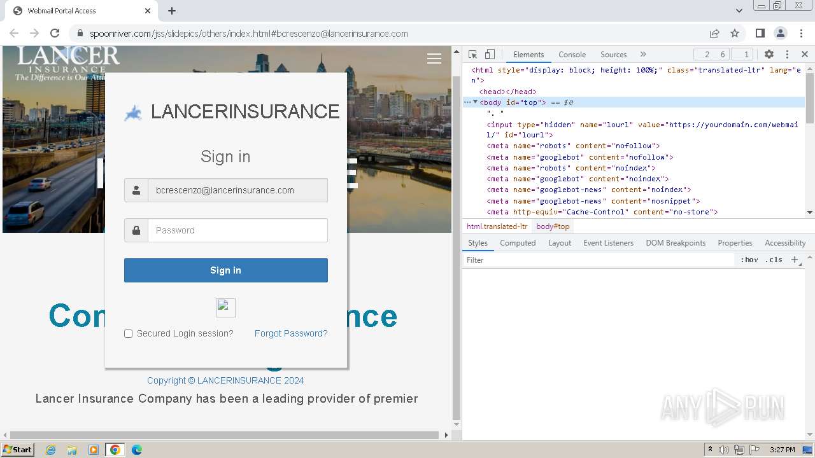This screenshot has height=458, width=815.
Task: Toggle the .cls element classes button
Action: [774, 260]
